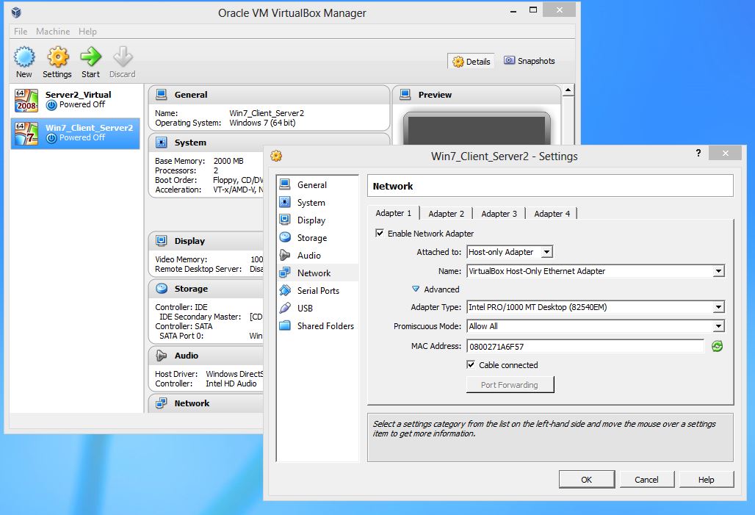Image resolution: width=755 pixels, height=515 pixels.
Task: Click the VM preview thumbnail
Action: (477, 128)
